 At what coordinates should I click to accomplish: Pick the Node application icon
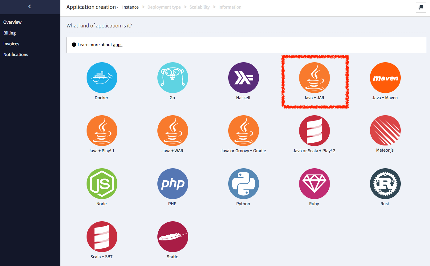click(102, 184)
